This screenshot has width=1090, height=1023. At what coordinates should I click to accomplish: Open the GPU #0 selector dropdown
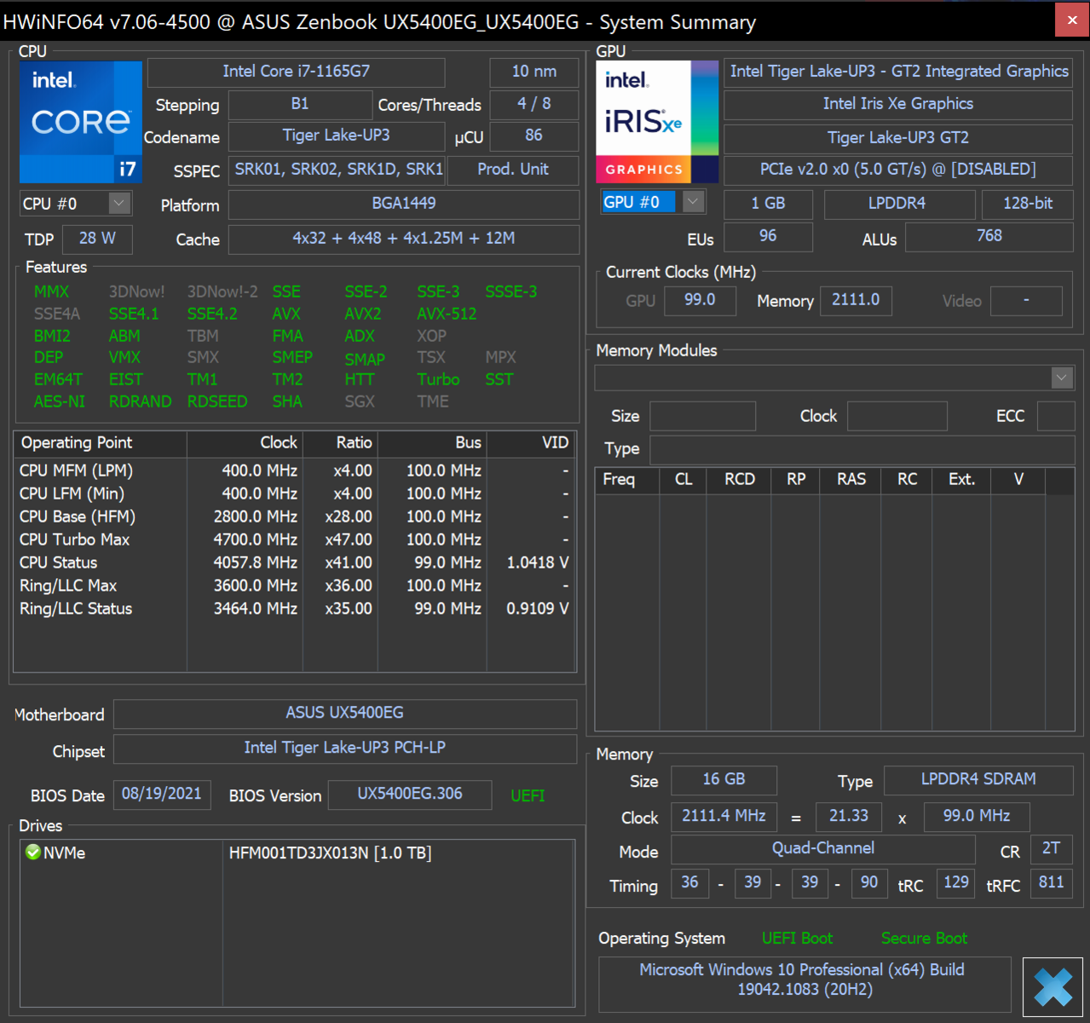[x=694, y=202]
